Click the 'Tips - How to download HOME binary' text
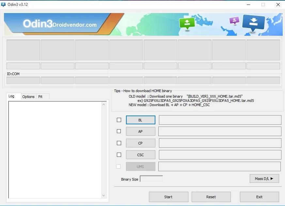Screen dimensions: 285x206 point(143,91)
